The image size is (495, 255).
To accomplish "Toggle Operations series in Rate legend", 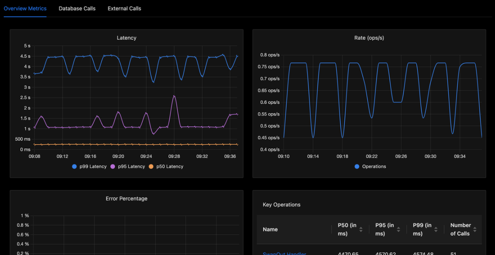I will pos(371,166).
